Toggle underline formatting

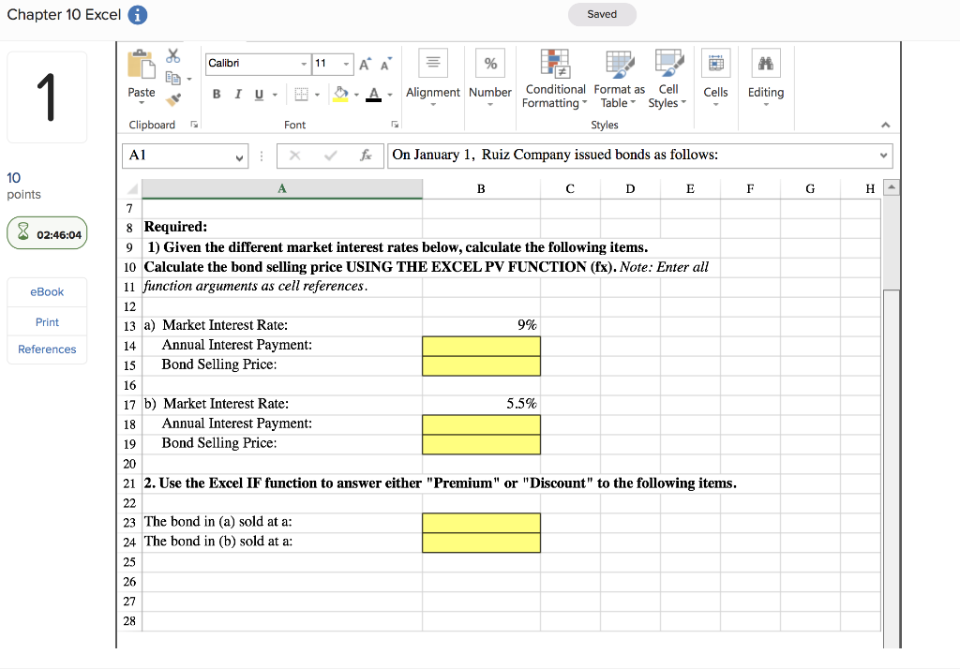258,95
